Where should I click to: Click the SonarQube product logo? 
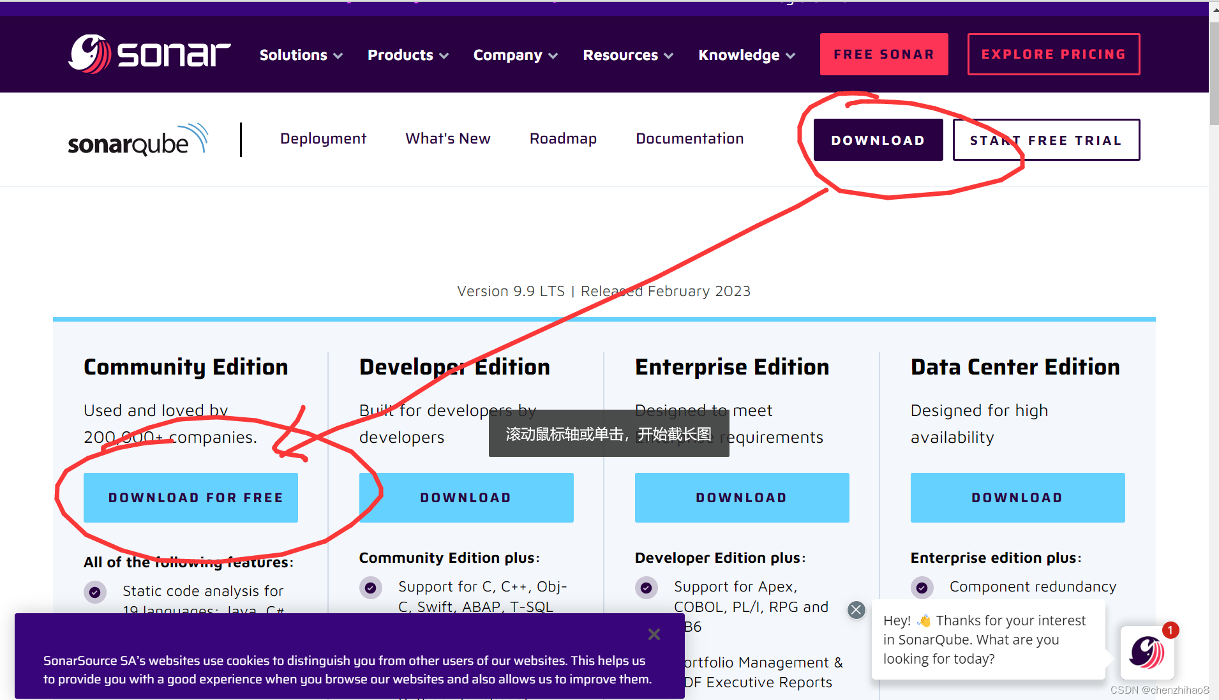coord(137,139)
